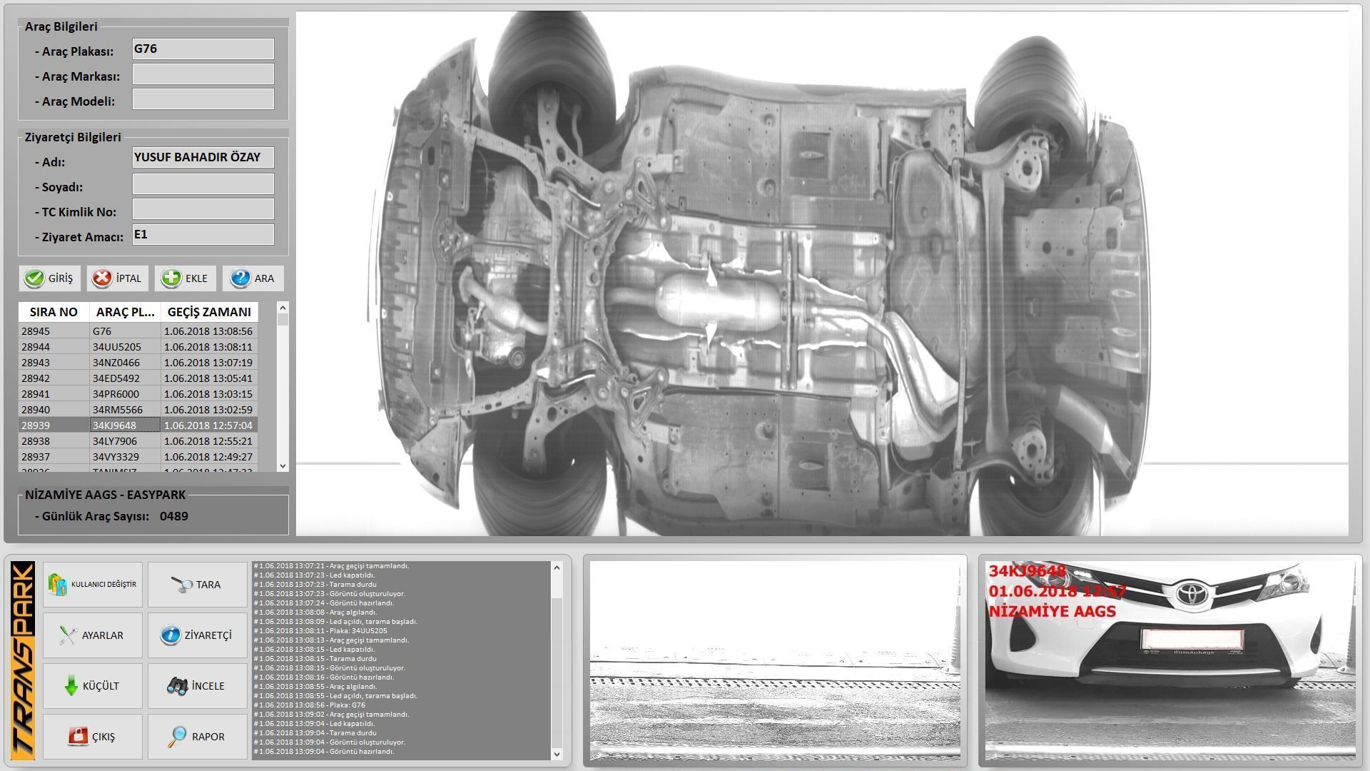Viewport: 1370px width, 771px height.
Task: Click the Araç Modeli input field
Action: [x=203, y=99]
